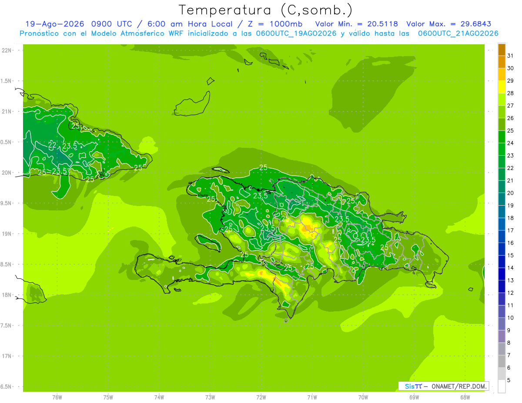The height and width of the screenshot is (403, 522).
Task: Click the '22N' latitude axis label
Action: tap(7, 50)
